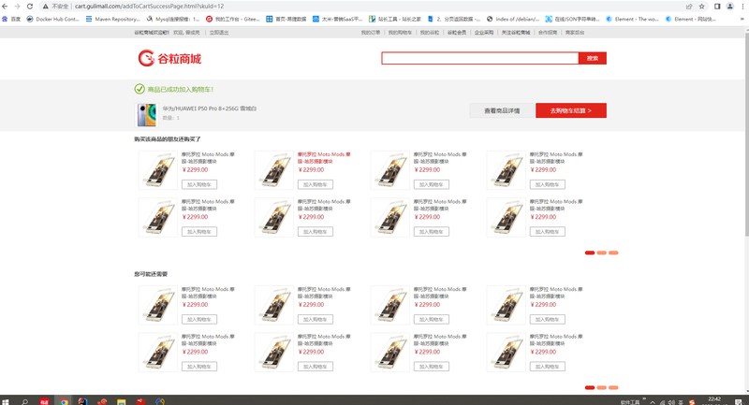Click the not-secure warning icon in the address bar

(45, 7)
